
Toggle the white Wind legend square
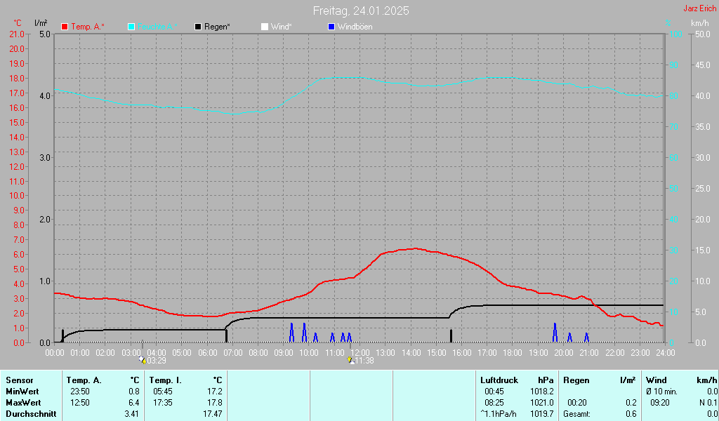tap(265, 27)
